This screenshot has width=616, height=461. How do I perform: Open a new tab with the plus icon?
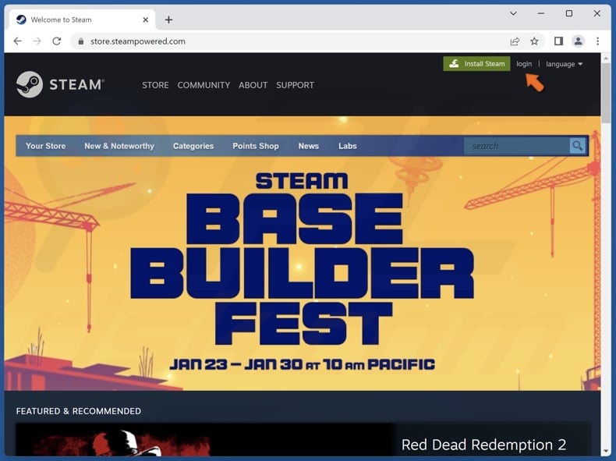(168, 20)
